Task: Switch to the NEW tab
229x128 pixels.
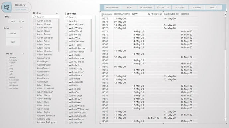Action: 129,8
